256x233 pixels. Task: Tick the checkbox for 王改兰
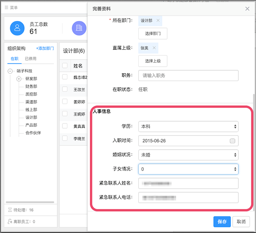coord(65,89)
